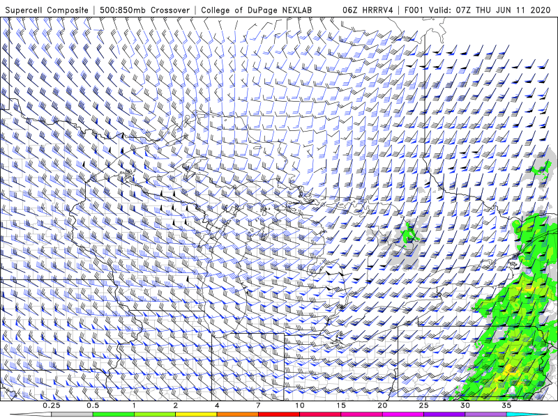Click the legend value 20

click(x=382, y=405)
